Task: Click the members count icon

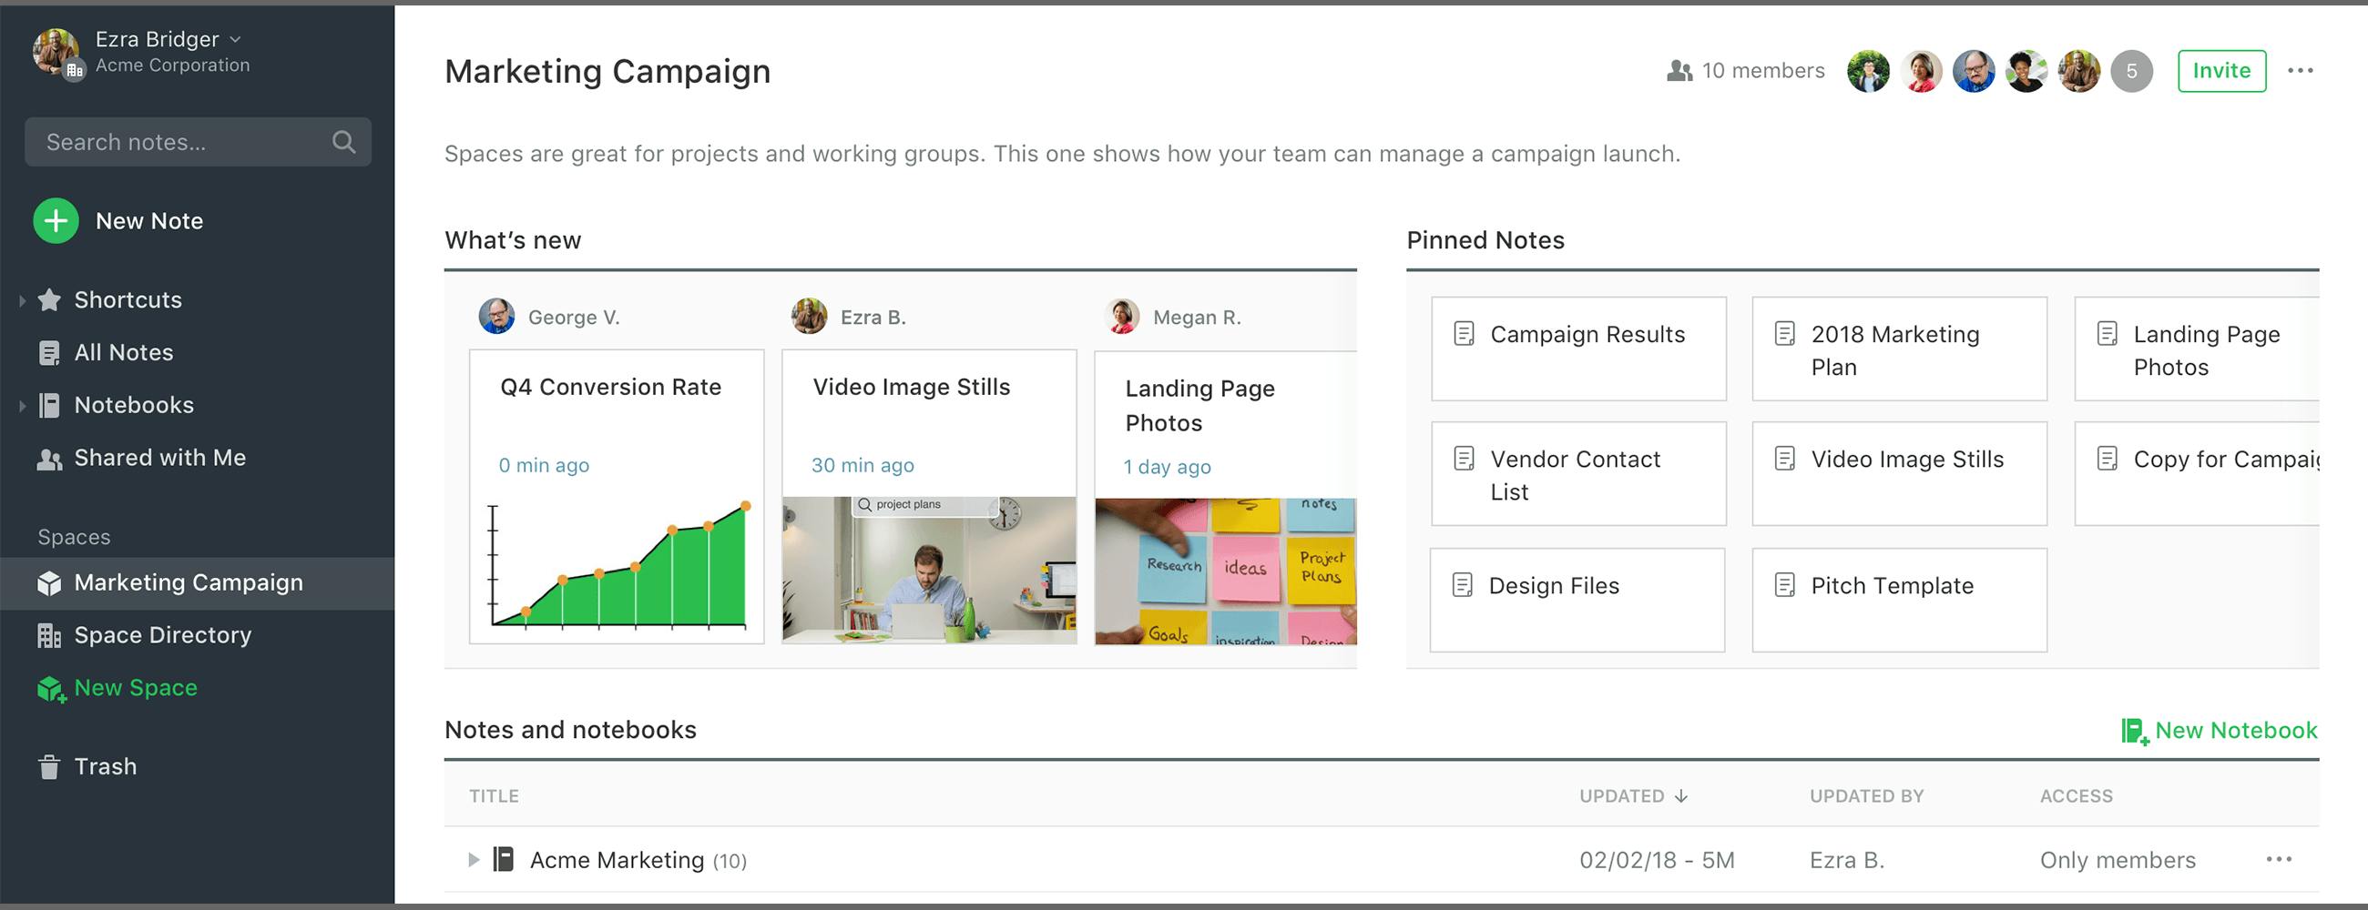Action: click(1679, 71)
